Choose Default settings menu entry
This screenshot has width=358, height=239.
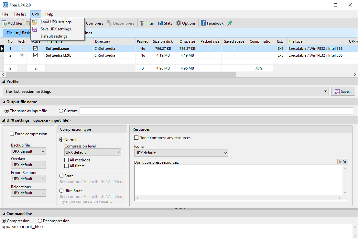(x=58, y=36)
